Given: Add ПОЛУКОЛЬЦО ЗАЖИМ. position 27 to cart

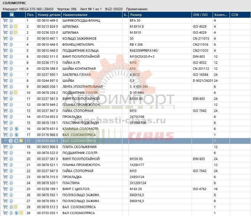Looking at the screenshot, I should tap(5, 201).
